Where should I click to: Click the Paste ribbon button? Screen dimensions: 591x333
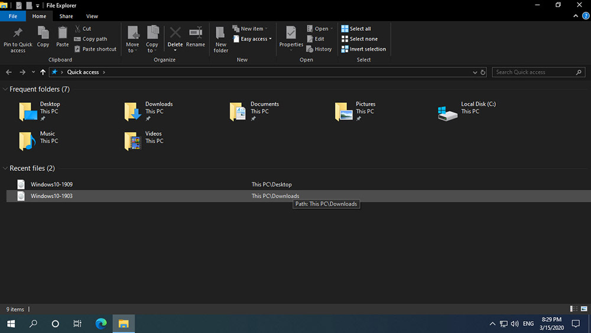click(63, 37)
